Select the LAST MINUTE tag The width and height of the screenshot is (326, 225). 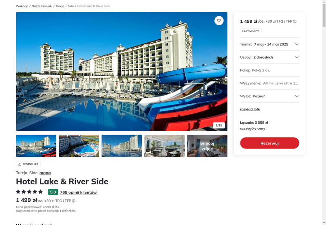pos(251,31)
